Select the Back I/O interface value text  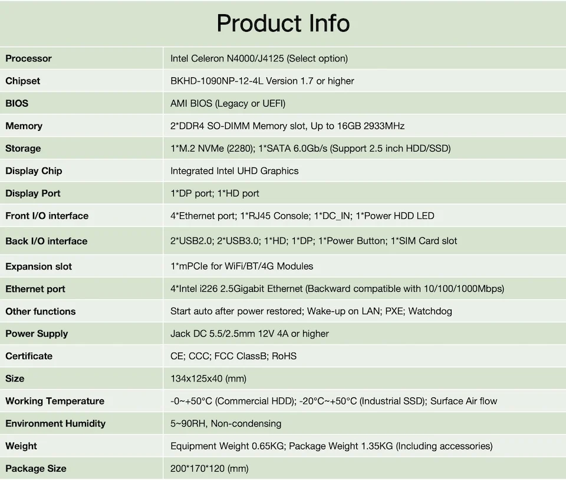(314, 241)
